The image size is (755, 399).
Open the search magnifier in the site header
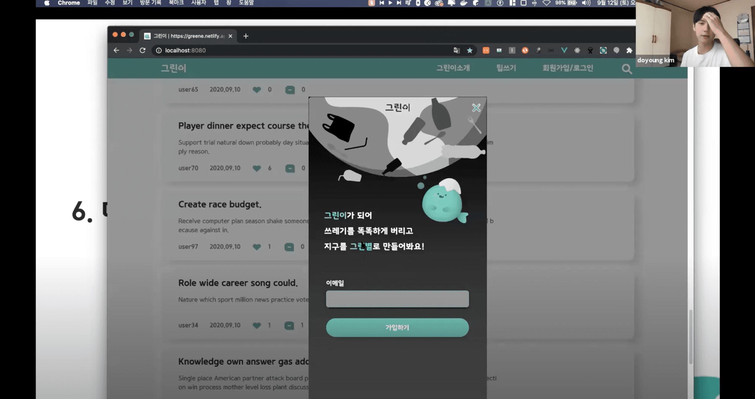click(627, 69)
